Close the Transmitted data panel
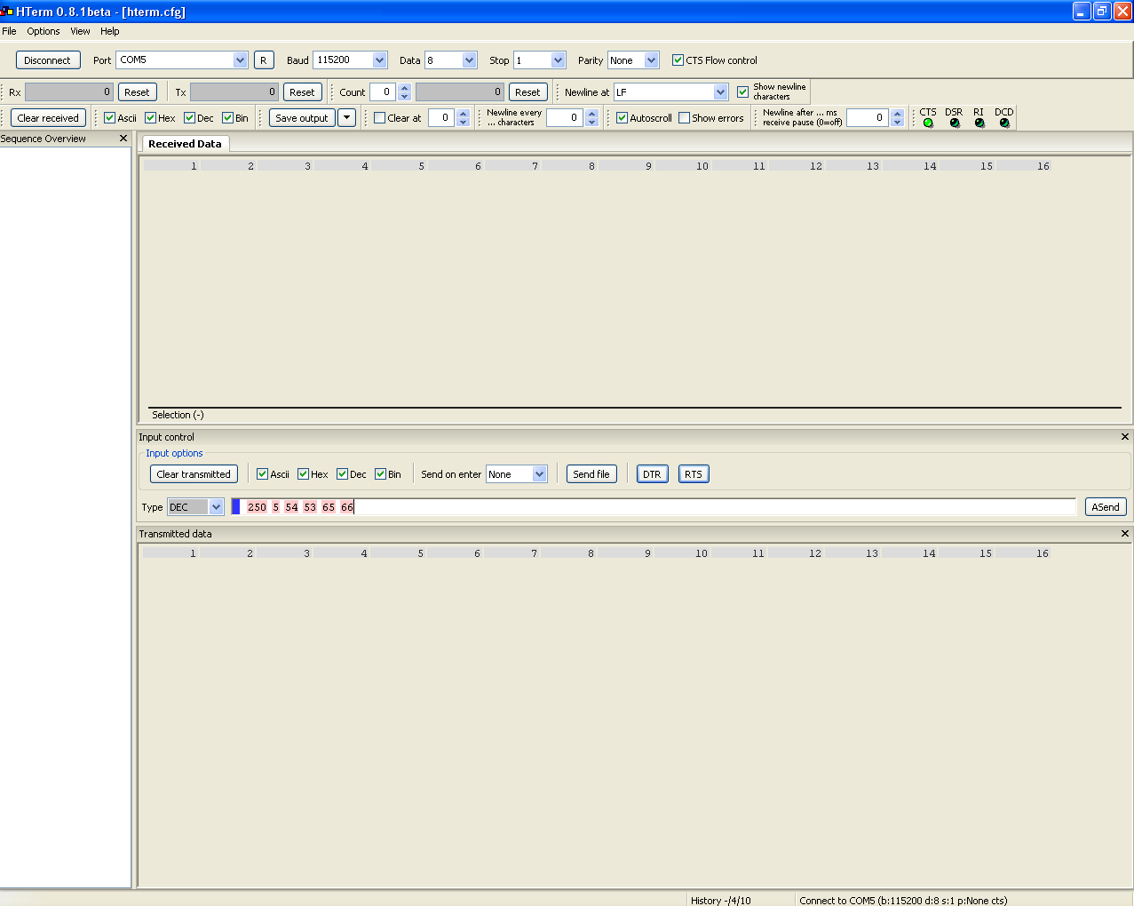The image size is (1134, 906). pos(1124,534)
